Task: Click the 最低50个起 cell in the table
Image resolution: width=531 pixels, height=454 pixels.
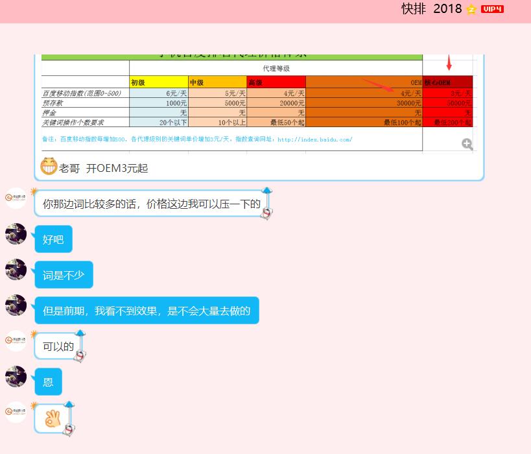Action: pyautogui.click(x=276, y=123)
